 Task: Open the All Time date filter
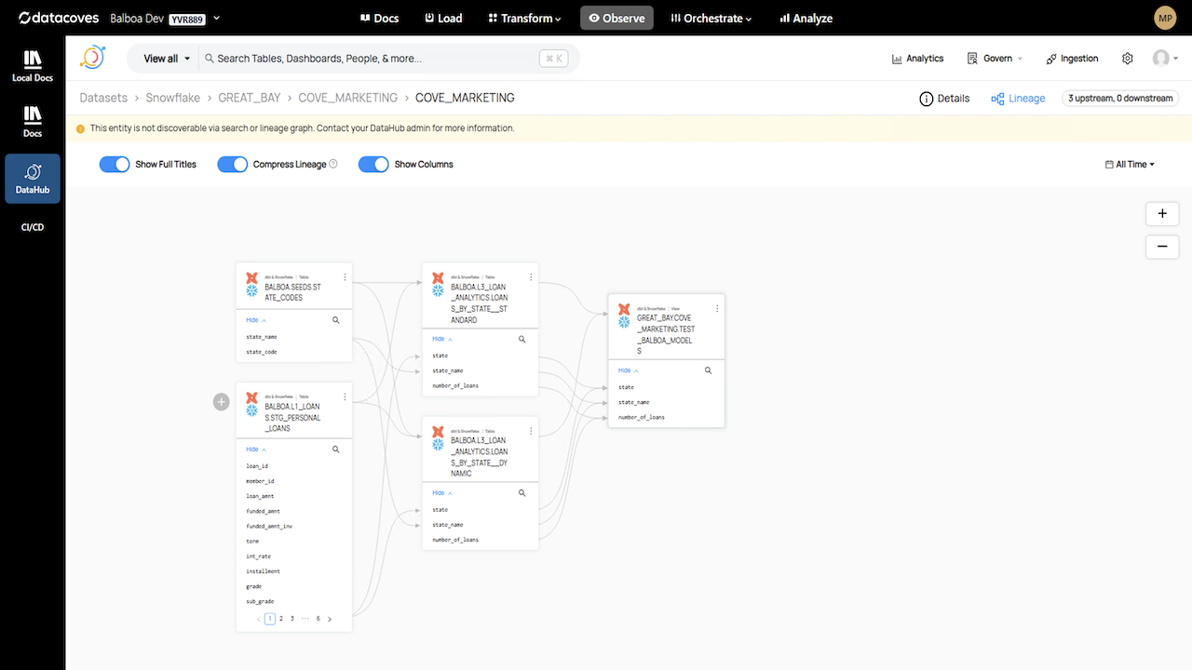tap(1130, 164)
